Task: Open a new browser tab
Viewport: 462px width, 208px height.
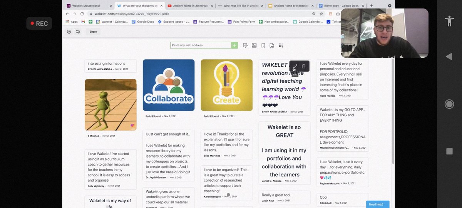Action: coord(372,6)
